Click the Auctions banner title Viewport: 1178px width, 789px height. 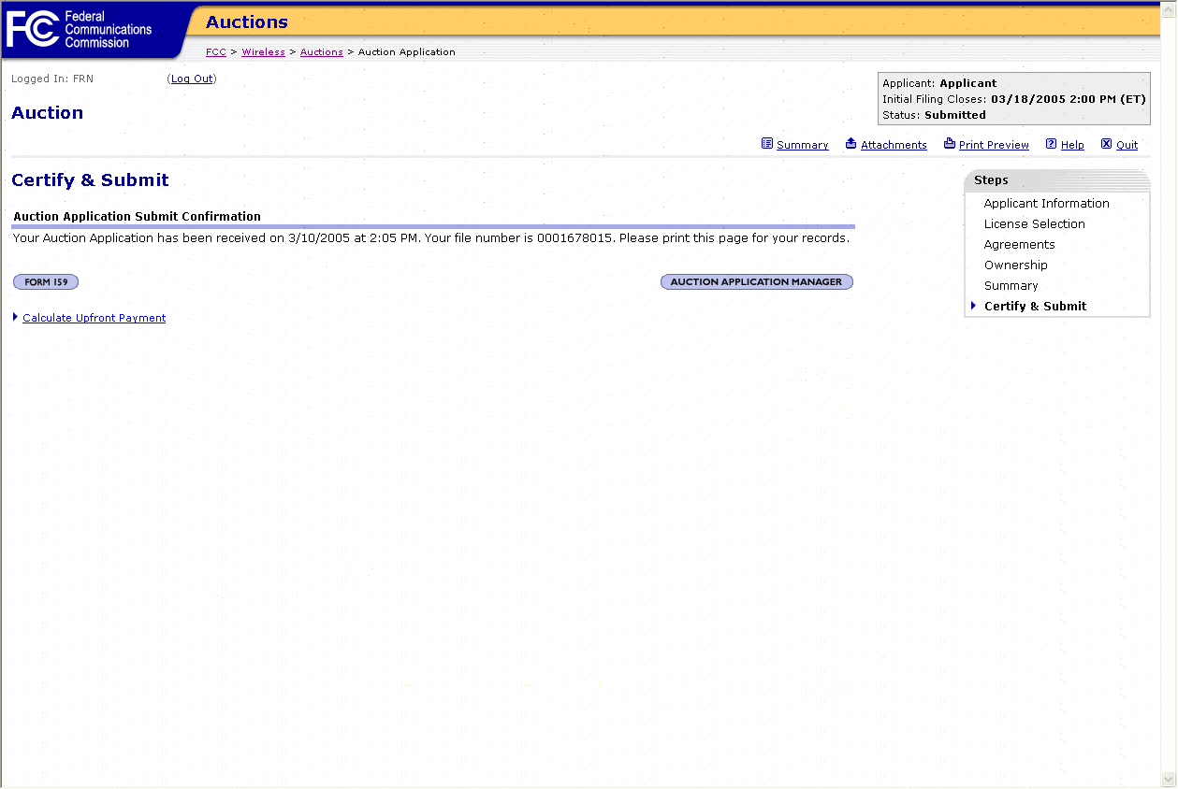[x=247, y=22]
